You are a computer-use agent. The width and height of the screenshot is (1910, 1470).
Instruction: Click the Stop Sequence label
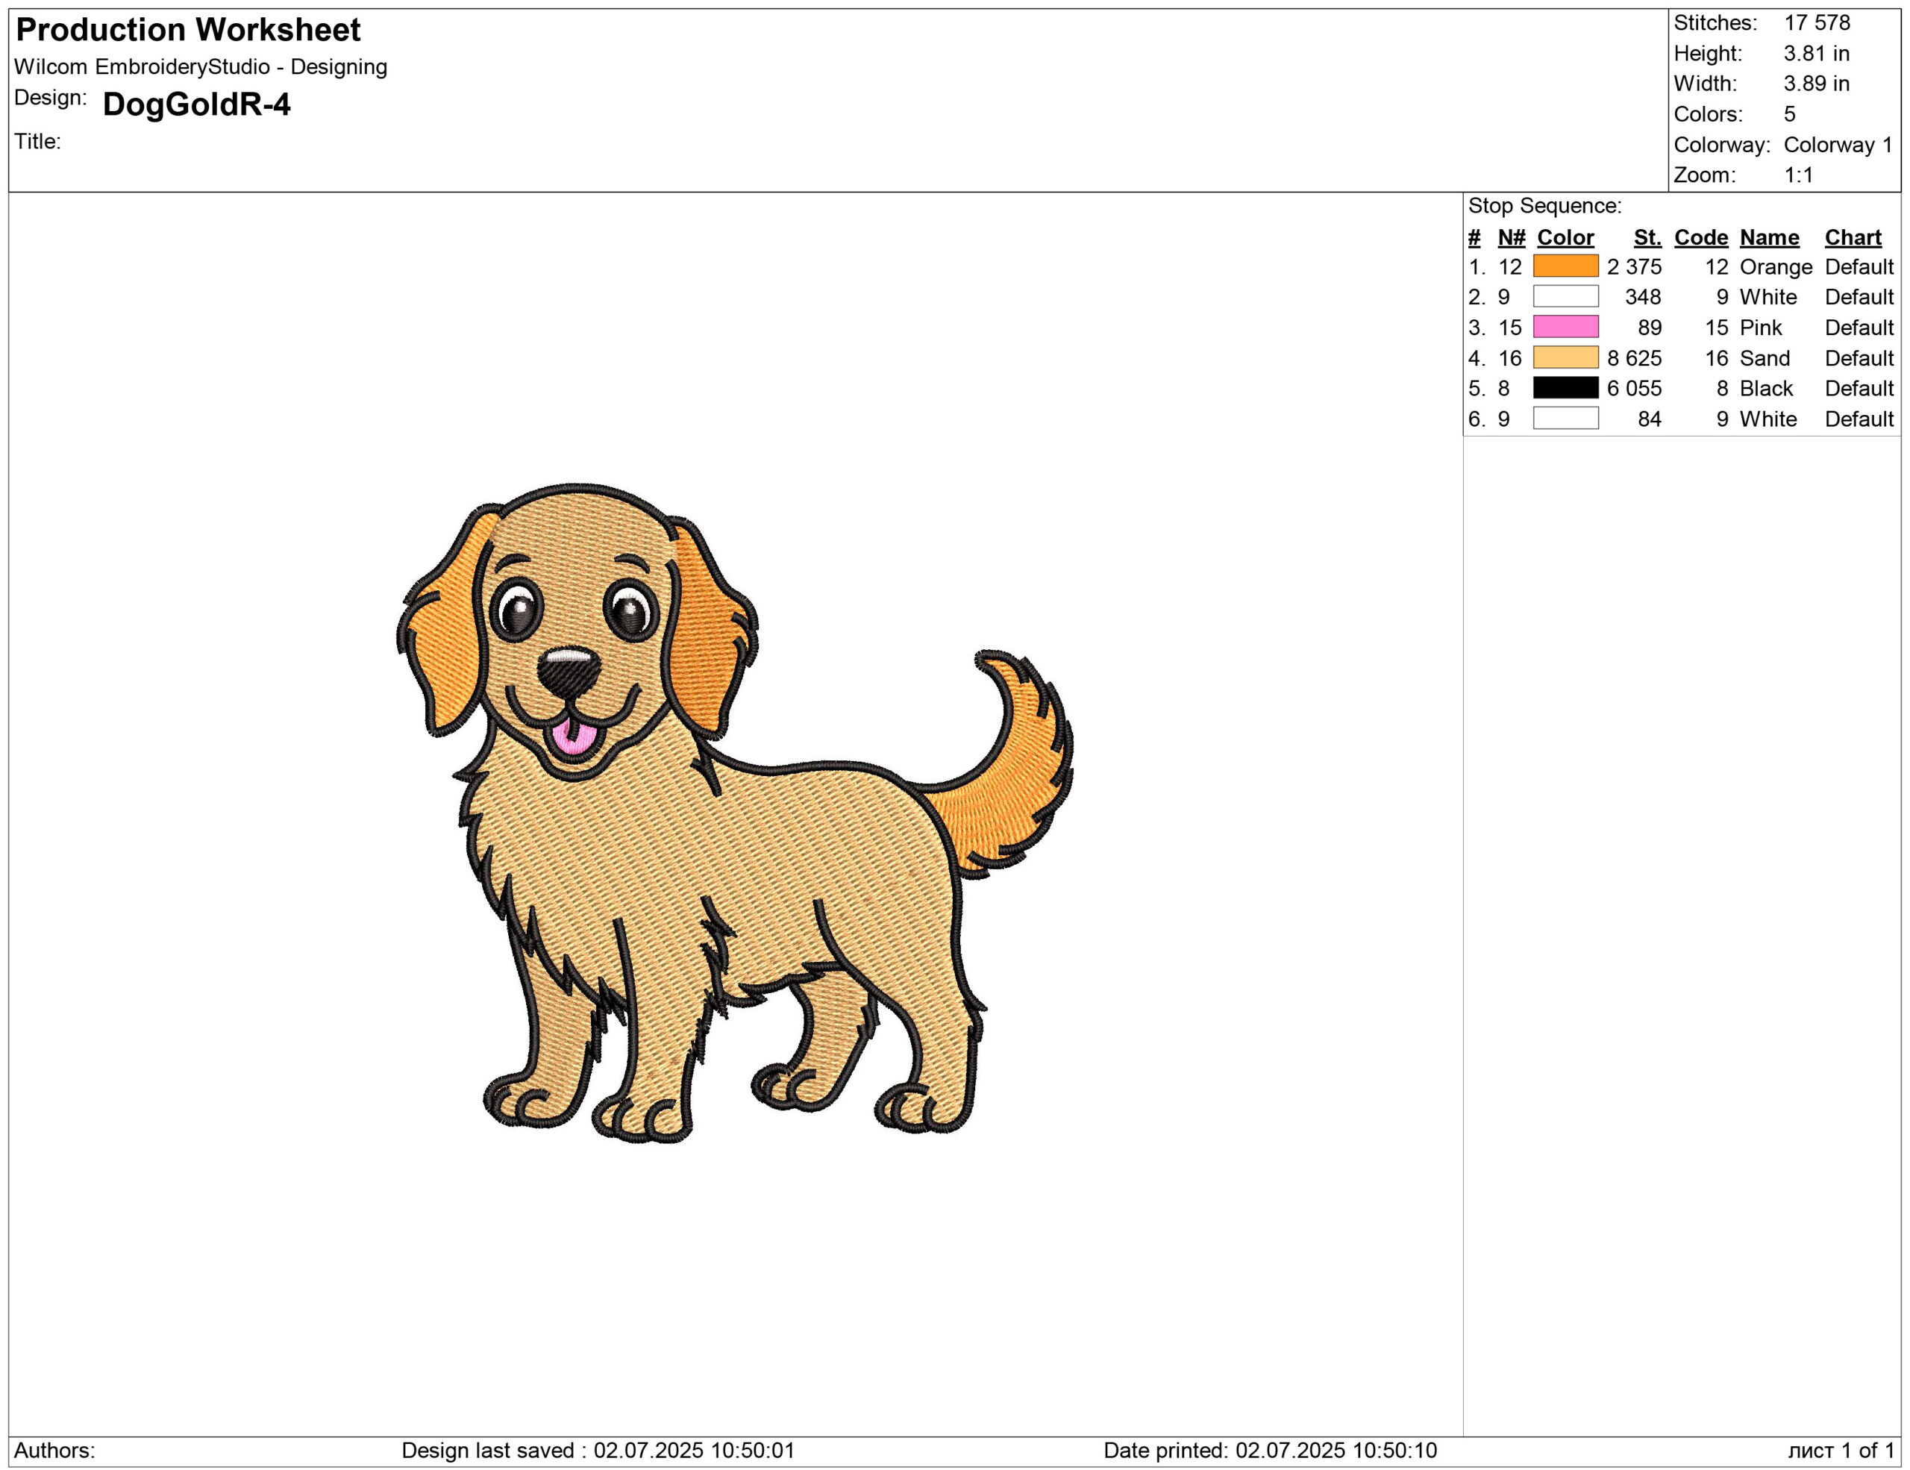[1544, 205]
